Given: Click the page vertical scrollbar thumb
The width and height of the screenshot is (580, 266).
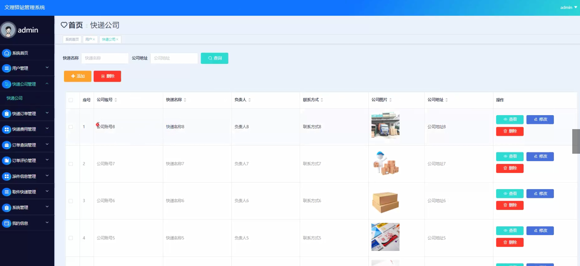Looking at the screenshot, I should [x=576, y=141].
